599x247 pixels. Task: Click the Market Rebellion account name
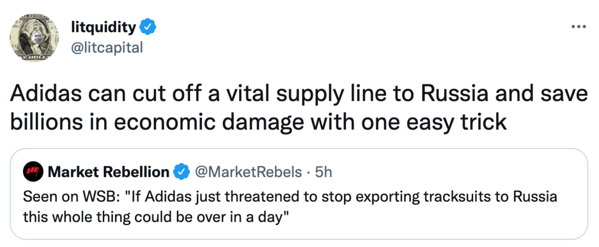pyautogui.click(x=108, y=172)
